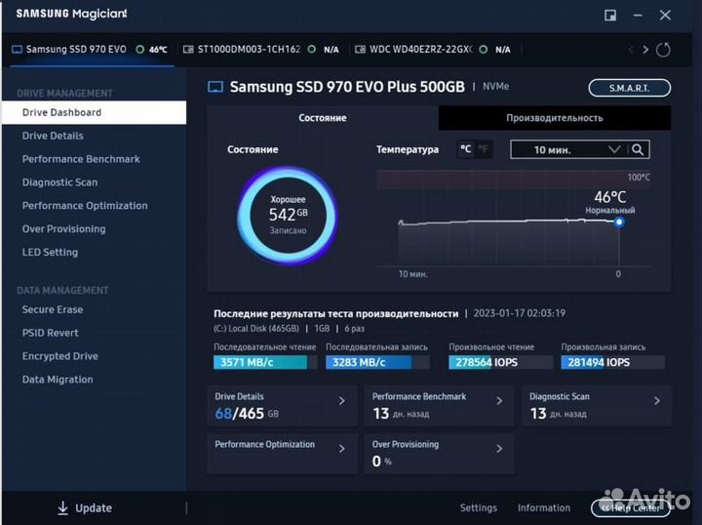Click the temperature search magnifier icon

pos(638,149)
